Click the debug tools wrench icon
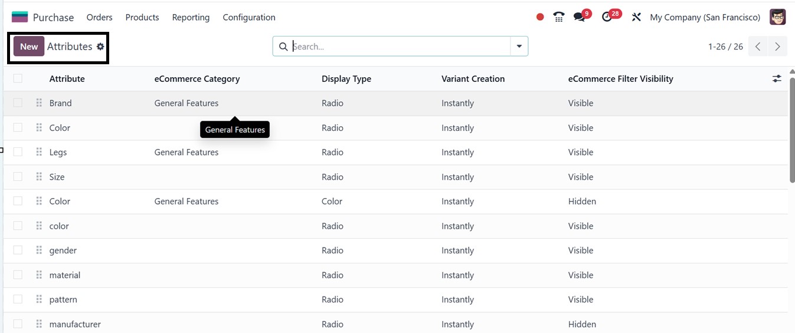 [x=636, y=17]
